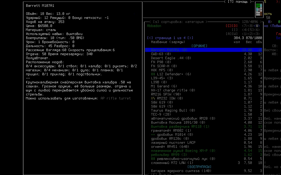Viewport: 281px width, 175px height.
Task: Select the <6> east tile location
Action: click(257, 30)
